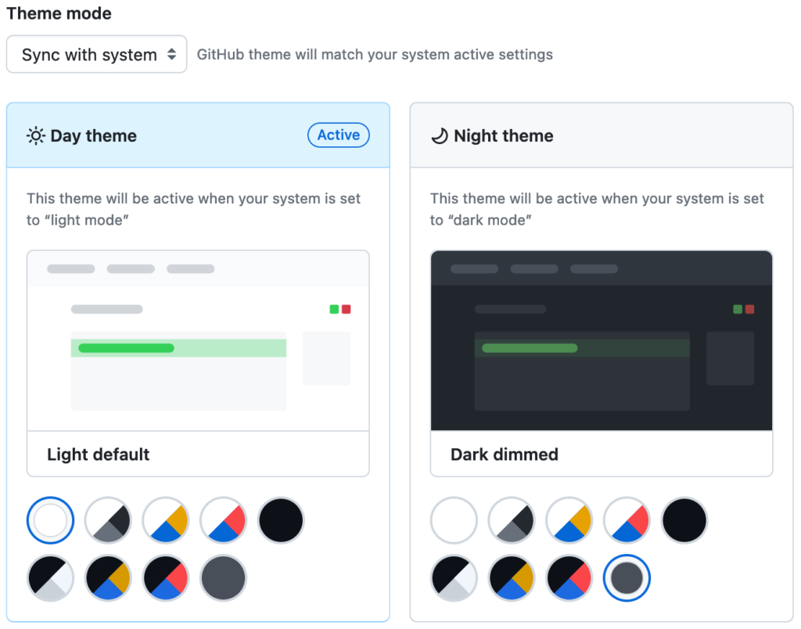Click the moon icon beside Night theme
Image resolution: width=801 pixels, height=629 pixels.
tap(440, 136)
